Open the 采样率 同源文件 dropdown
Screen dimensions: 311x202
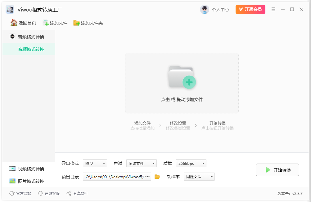coord(199,177)
